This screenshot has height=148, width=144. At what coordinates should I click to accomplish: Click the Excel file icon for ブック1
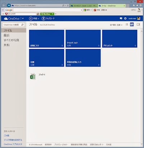pos(33,76)
